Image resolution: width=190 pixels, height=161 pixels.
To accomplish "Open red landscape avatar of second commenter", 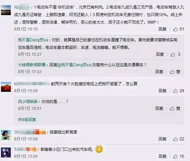I will coord(6,87).
